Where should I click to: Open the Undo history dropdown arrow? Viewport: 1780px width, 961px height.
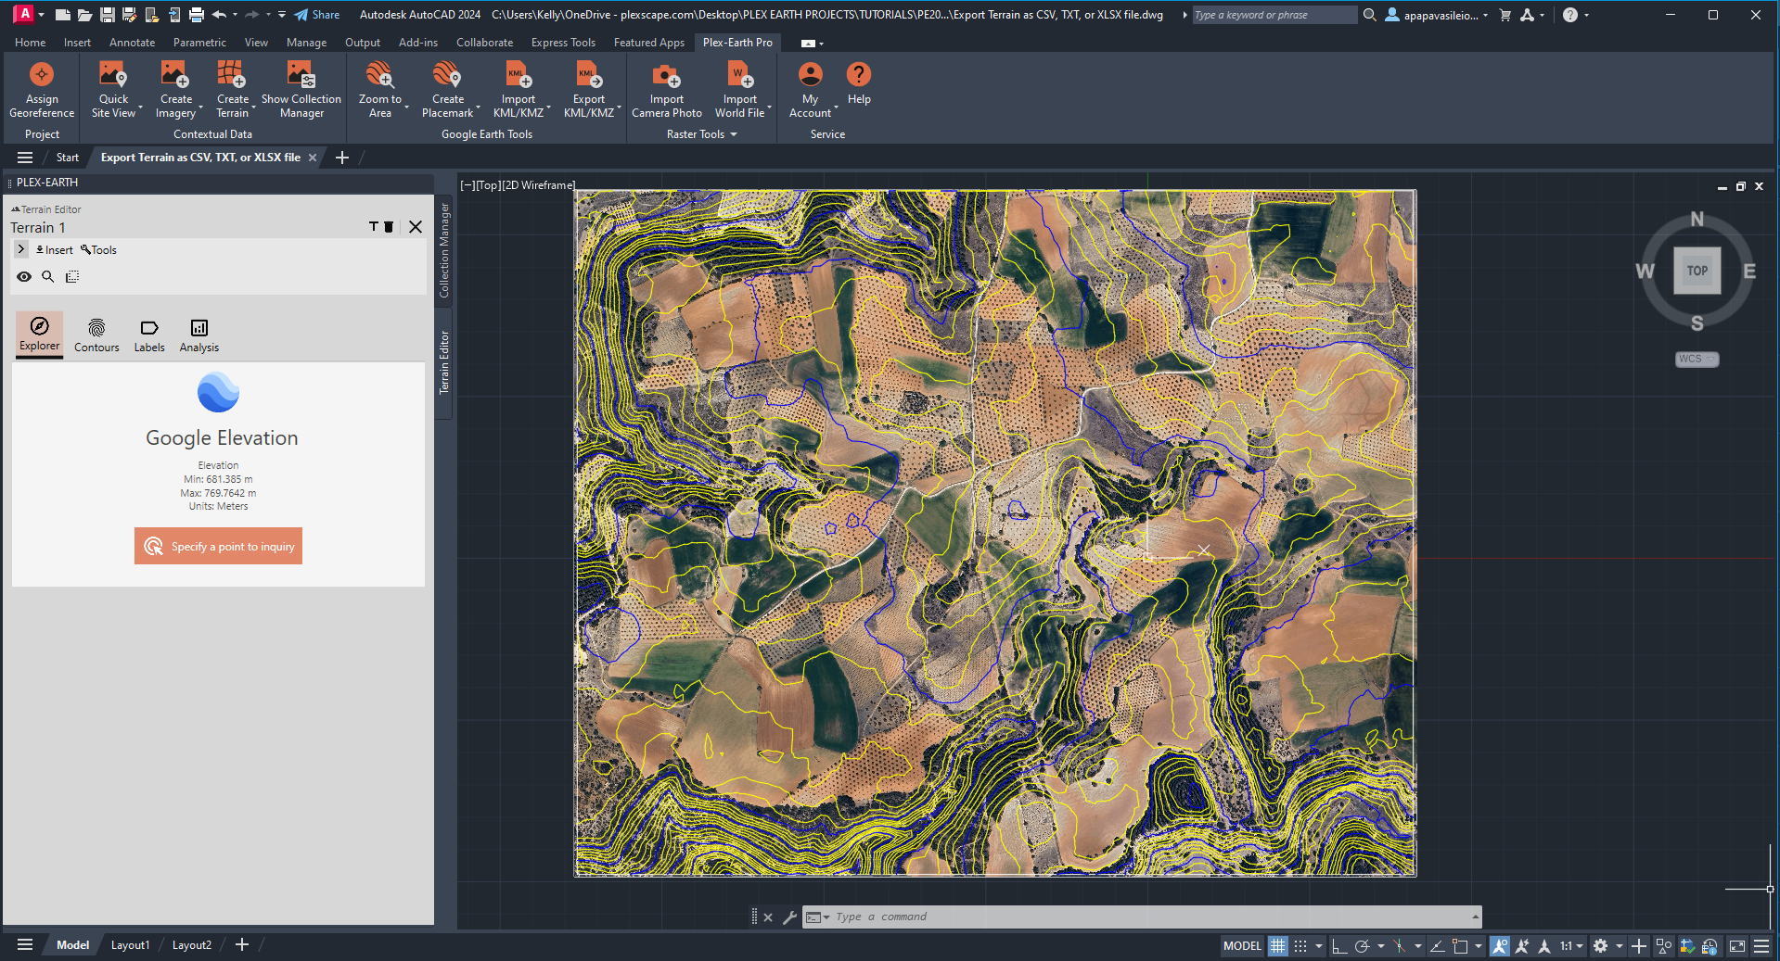(x=235, y=15)
